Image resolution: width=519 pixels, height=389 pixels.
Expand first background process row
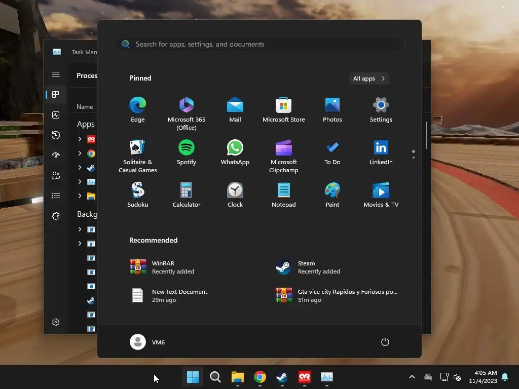pos(80,229)
